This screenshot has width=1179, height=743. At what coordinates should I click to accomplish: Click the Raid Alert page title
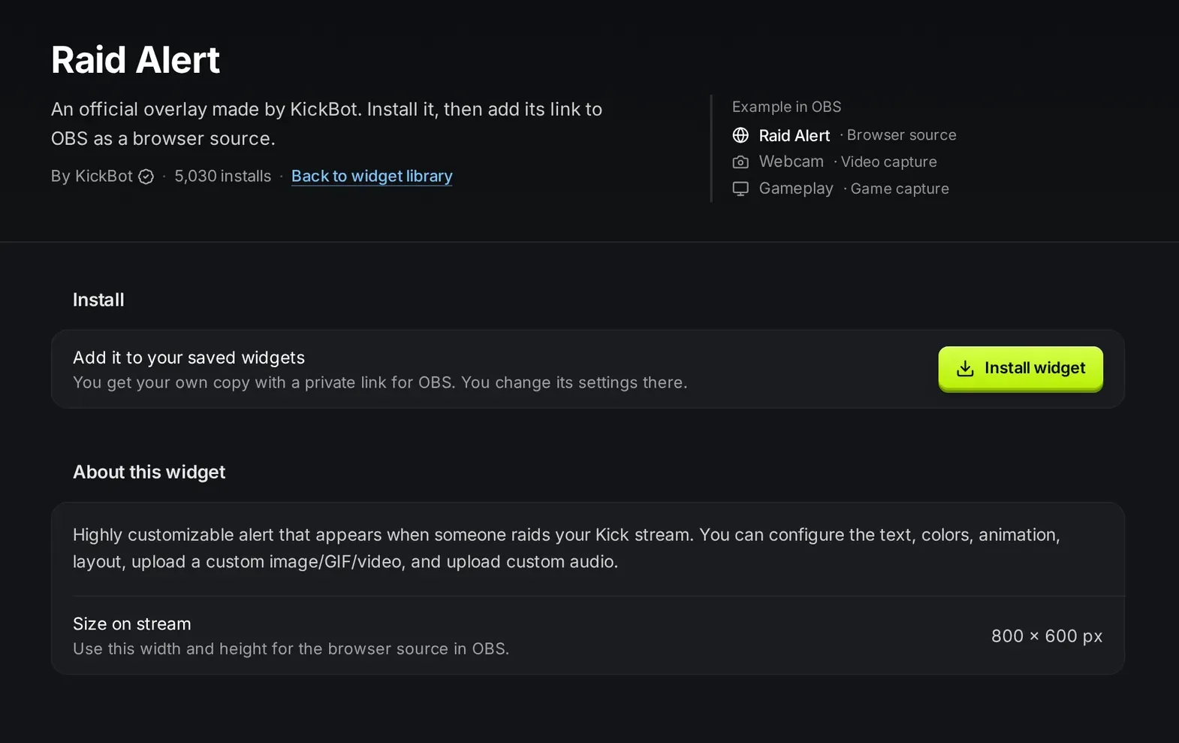pos(135,60)
